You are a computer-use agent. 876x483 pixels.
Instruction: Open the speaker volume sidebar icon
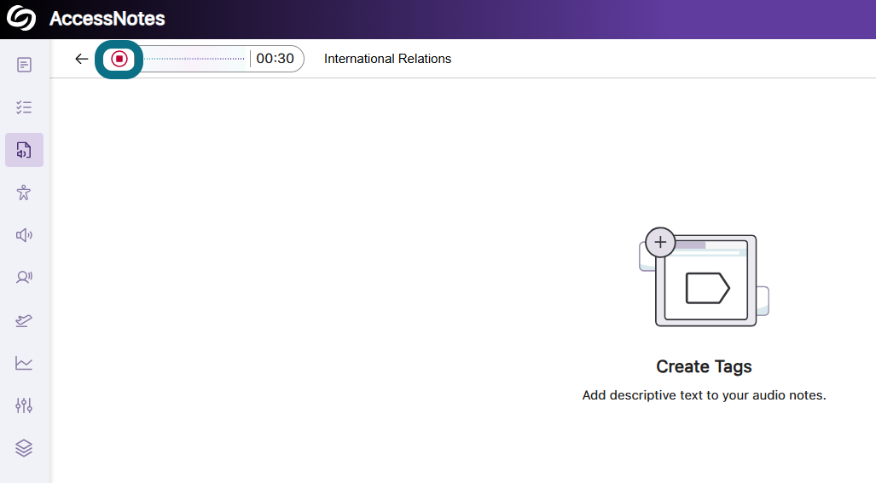click(24, 235)
